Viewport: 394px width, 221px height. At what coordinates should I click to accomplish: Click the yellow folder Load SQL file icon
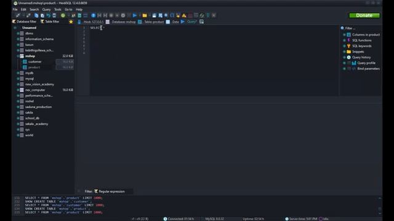(x=145, y=15)
